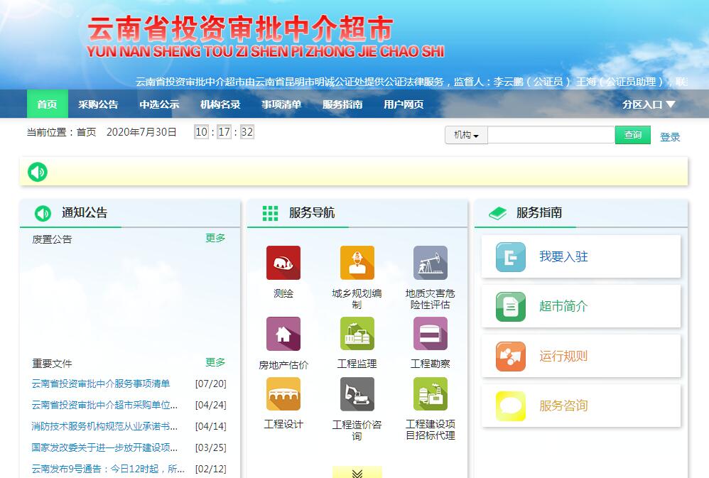Image resolution: width=709 pixels, height=478 pixels.
Task: Click the 工程勘察 label text
Action: [431, 364]
